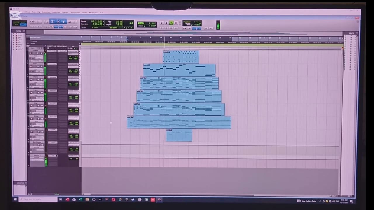
Task: Open the sub counter format dropdown arrow
Action: click(x=103, y=24)
